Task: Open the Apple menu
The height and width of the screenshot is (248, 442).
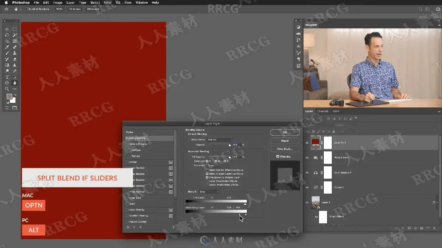Action: pos(6,3)
